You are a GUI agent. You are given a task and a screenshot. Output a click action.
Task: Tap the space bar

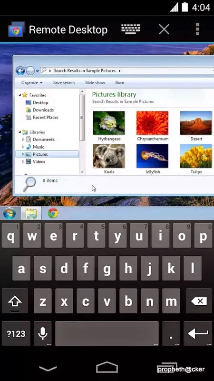point(107,334)
